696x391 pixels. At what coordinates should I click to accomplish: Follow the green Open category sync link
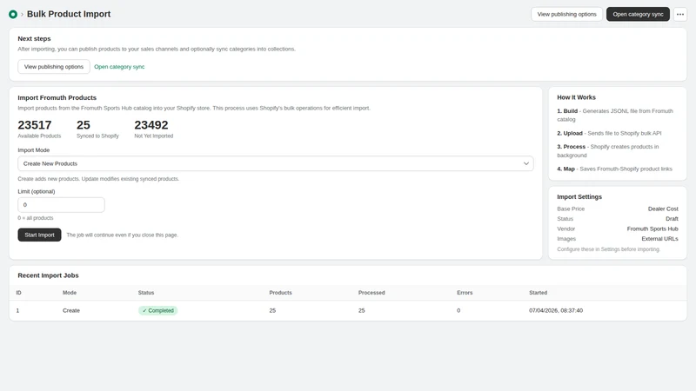[x=119, y=67]
